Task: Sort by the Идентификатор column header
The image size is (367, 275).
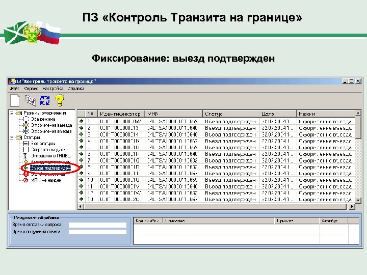Action: click(121, 114)
